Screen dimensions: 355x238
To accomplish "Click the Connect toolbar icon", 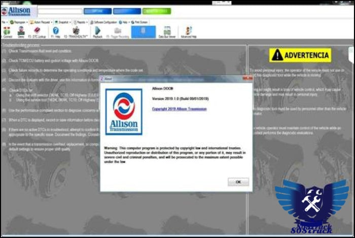I will click(7, 31).
